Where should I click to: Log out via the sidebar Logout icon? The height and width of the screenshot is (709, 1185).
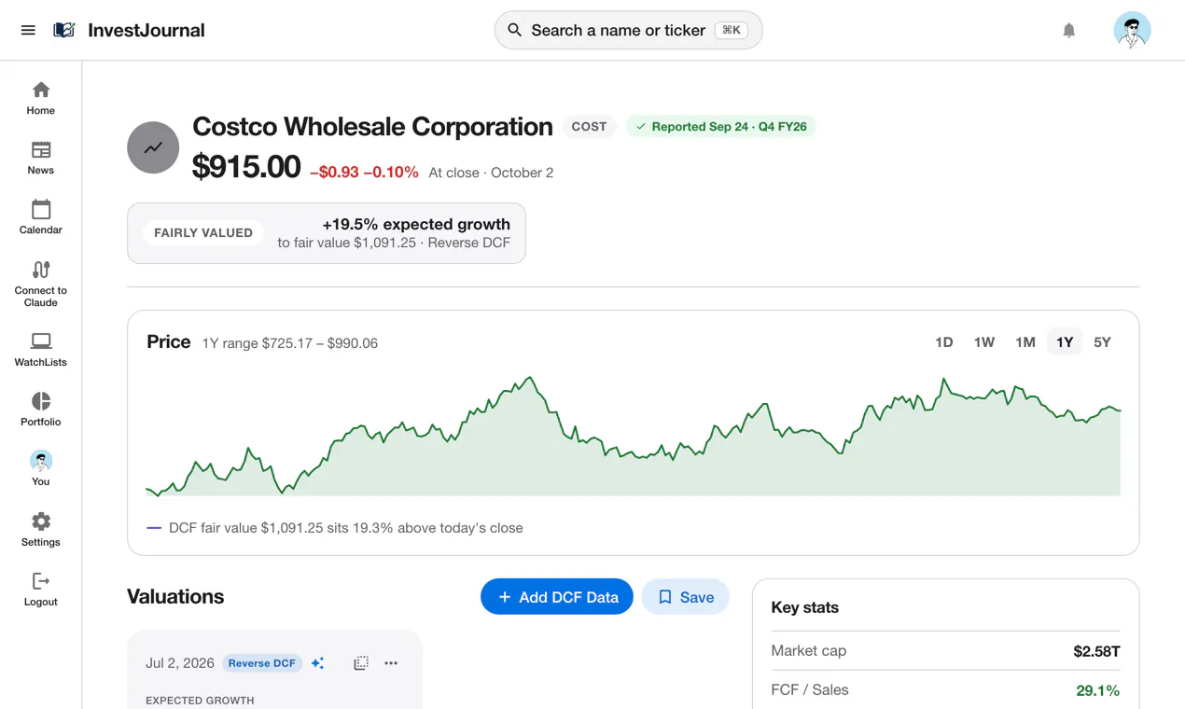click(41, 590)
